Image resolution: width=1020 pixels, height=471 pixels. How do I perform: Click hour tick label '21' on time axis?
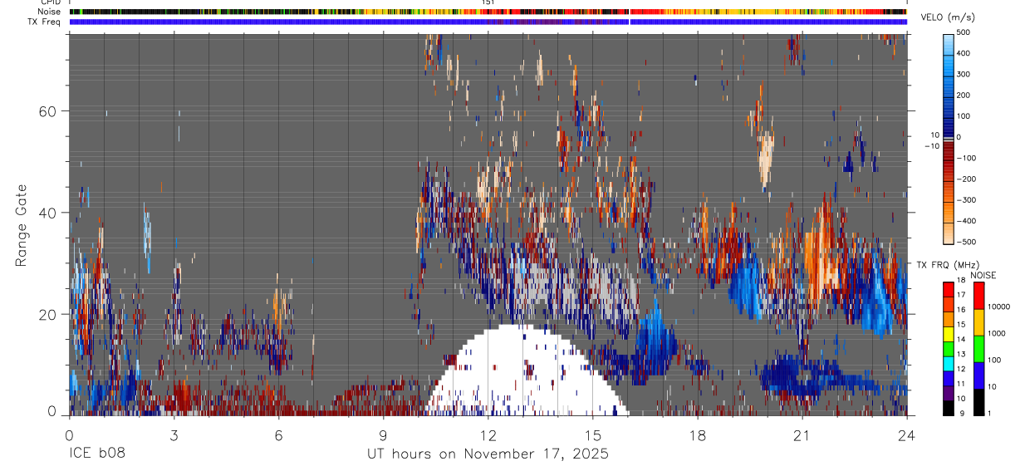(802, 434)
